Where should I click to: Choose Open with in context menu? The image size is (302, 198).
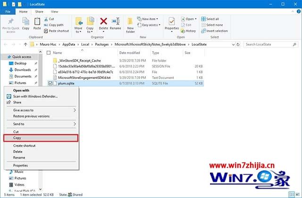coord(41,90)
